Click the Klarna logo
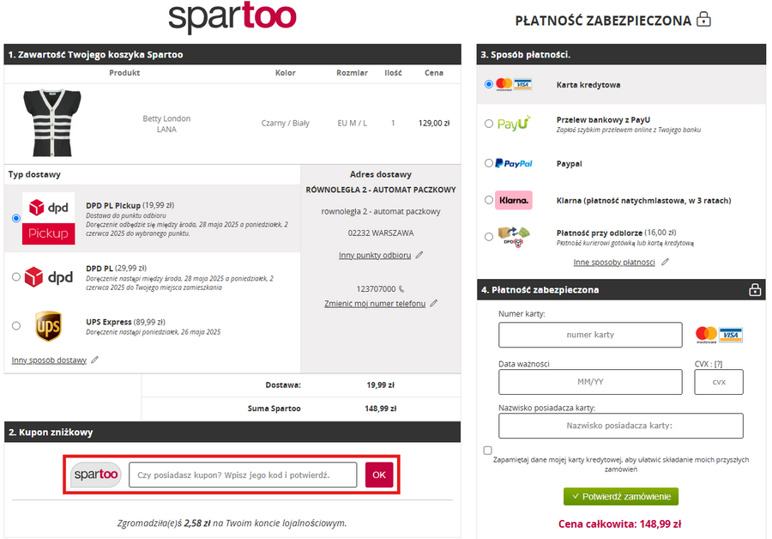 pyautogui.click(x=514, y=200)
